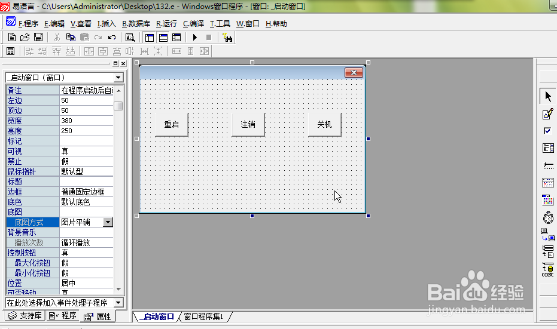Open the _启动窗口（窗口） component dropdown
The height and width of the screenshot is (329, 557).
(118, 77)
